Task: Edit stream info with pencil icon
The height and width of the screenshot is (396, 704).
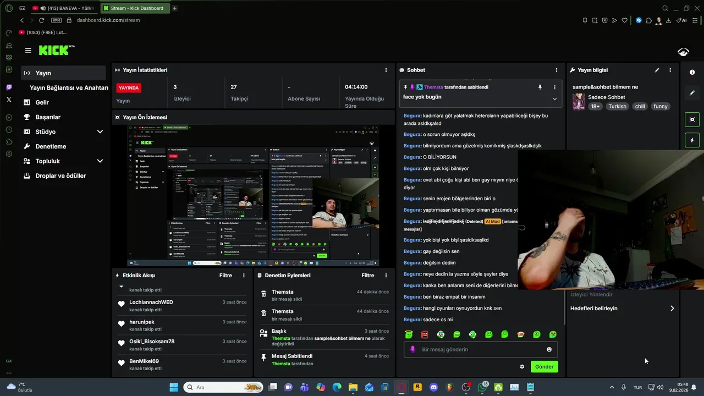Action: [x=657, y=70]
